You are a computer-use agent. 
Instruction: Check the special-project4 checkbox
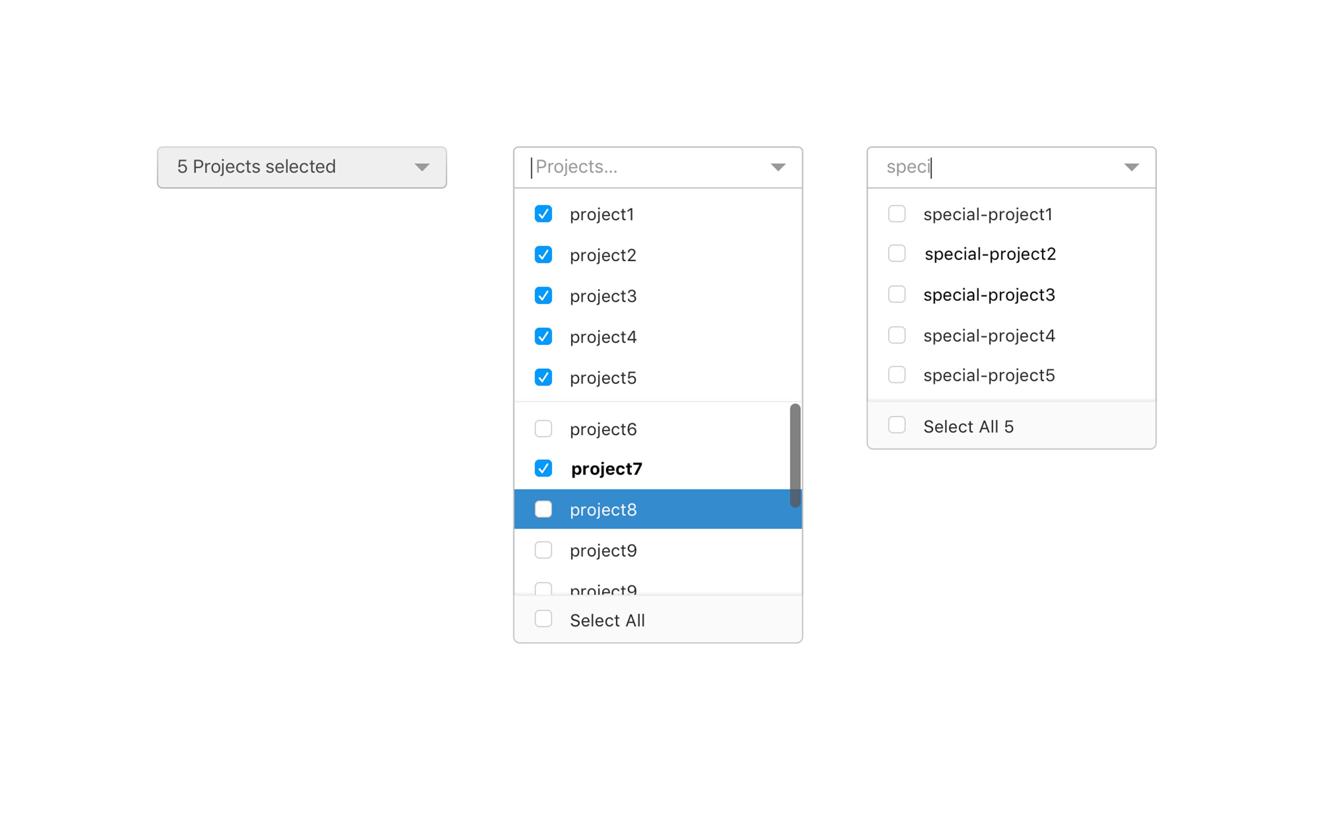click(897, 335)
